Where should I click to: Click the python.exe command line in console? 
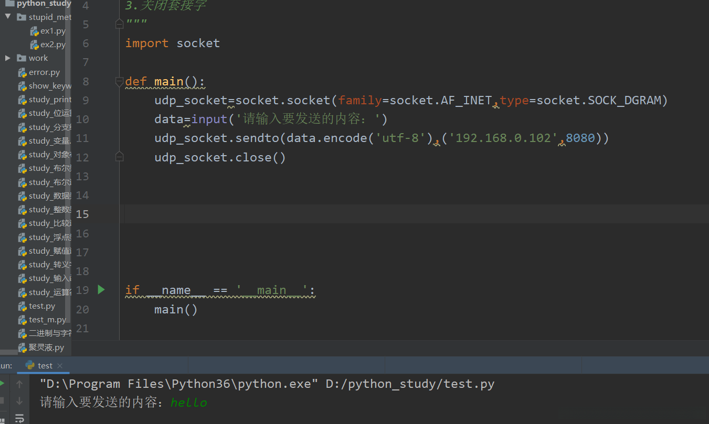tap(267, 384)
